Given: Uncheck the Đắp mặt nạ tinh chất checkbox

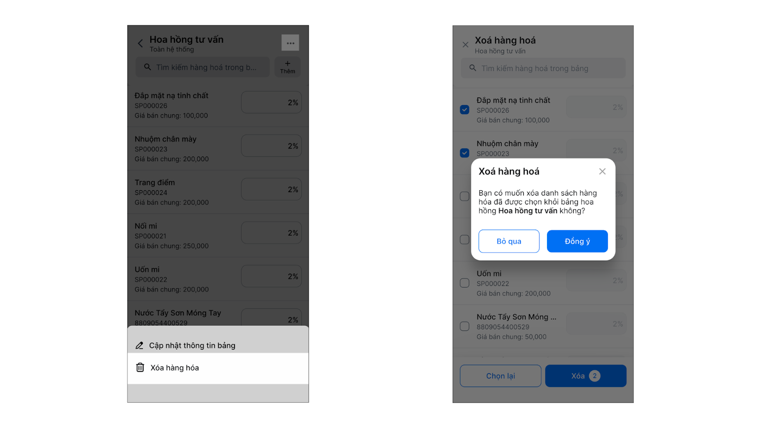Looking at the screenshot, I should click(x=465, y=110).
